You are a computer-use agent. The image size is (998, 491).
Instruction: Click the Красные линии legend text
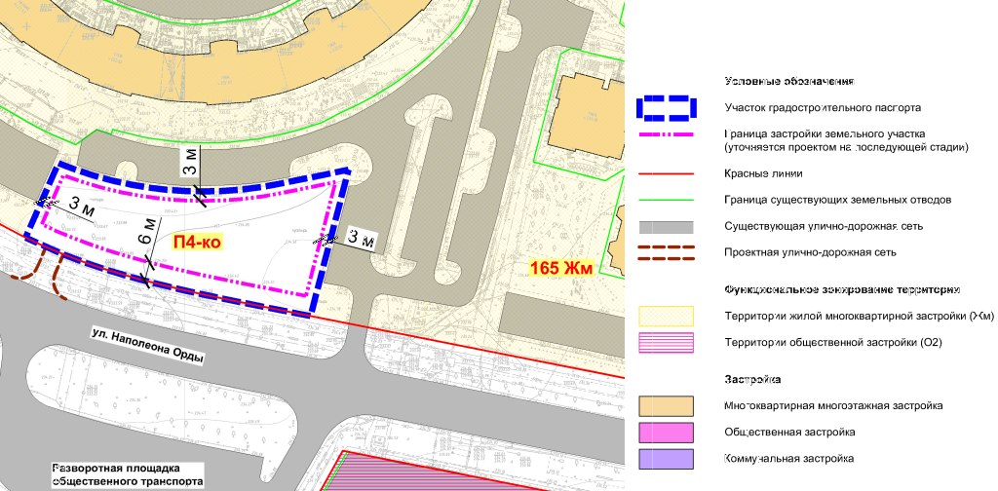click(x=763, y=174)
